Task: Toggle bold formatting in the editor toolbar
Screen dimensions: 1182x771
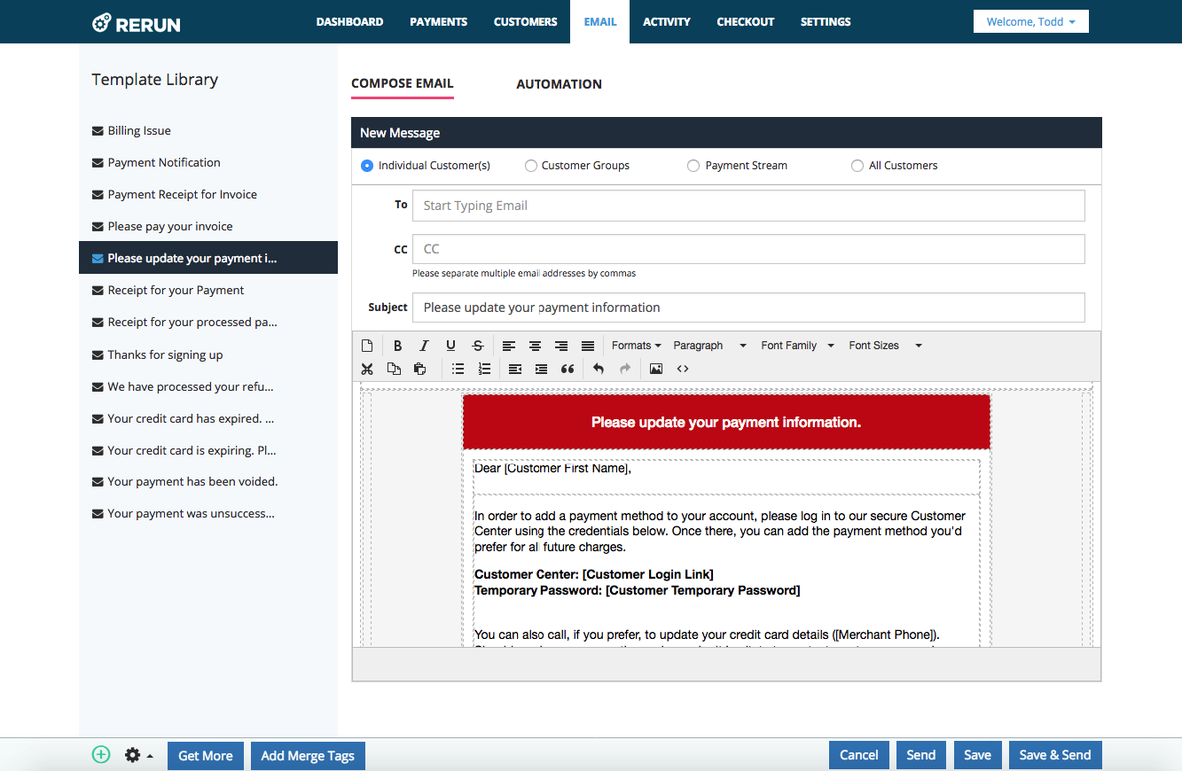Action: point(397,346)
